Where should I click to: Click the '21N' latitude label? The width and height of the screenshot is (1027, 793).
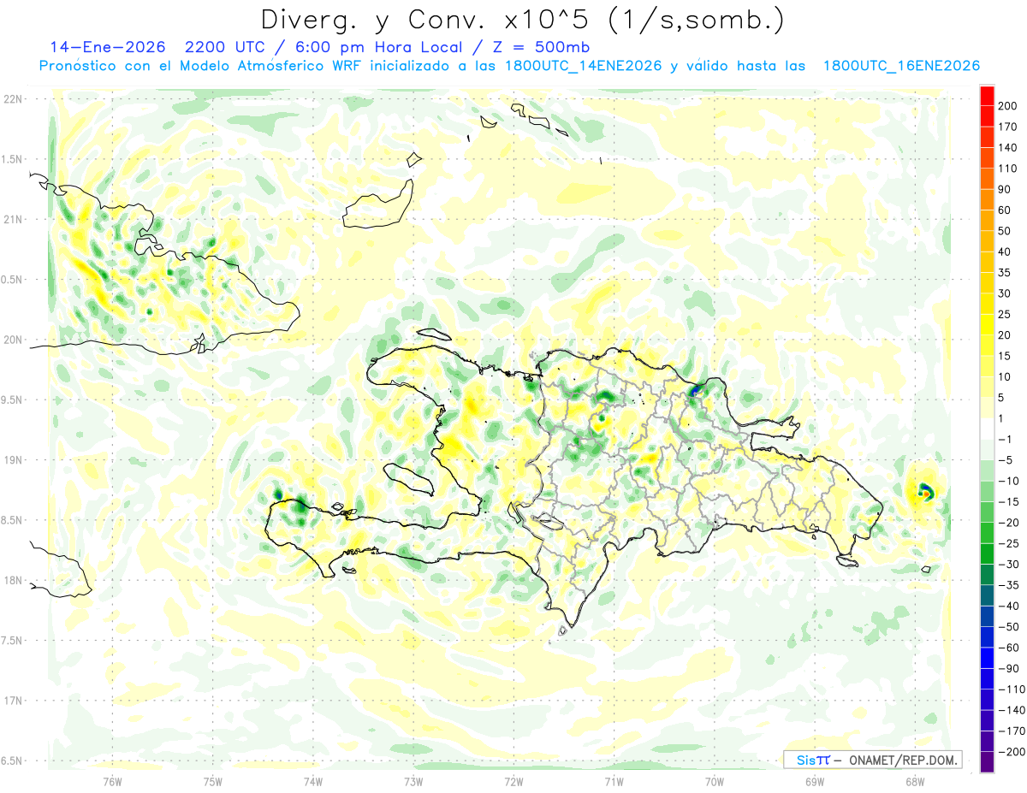13,219
